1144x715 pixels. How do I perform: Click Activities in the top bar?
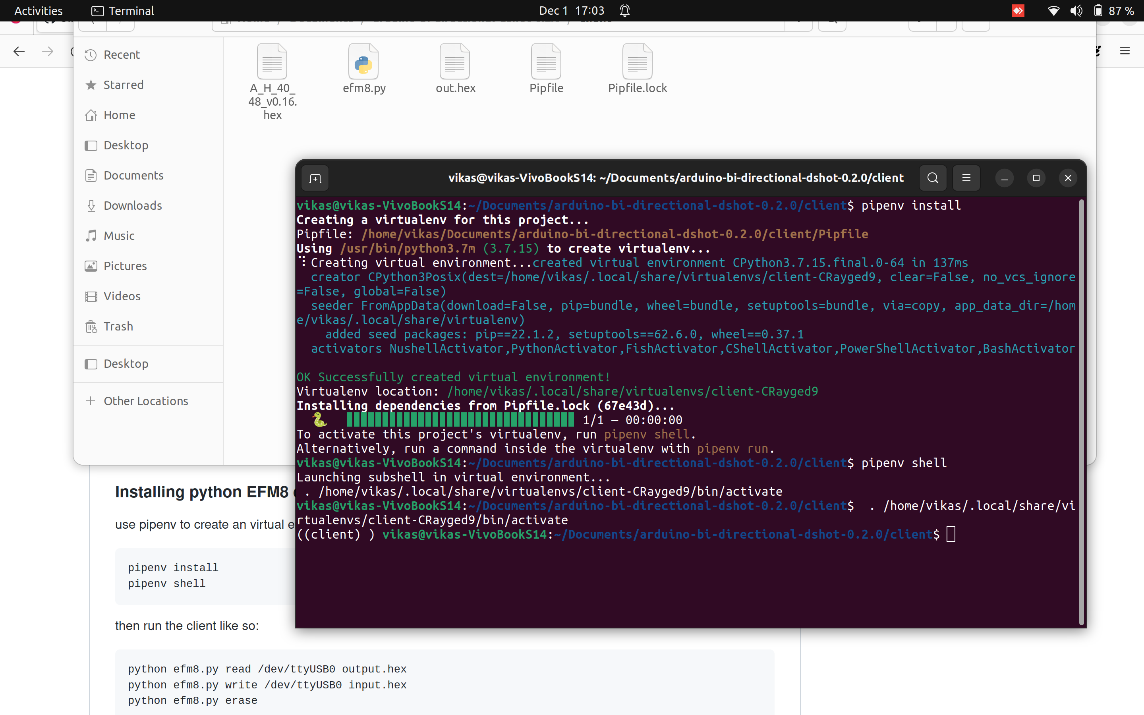(x=38, y=10)
